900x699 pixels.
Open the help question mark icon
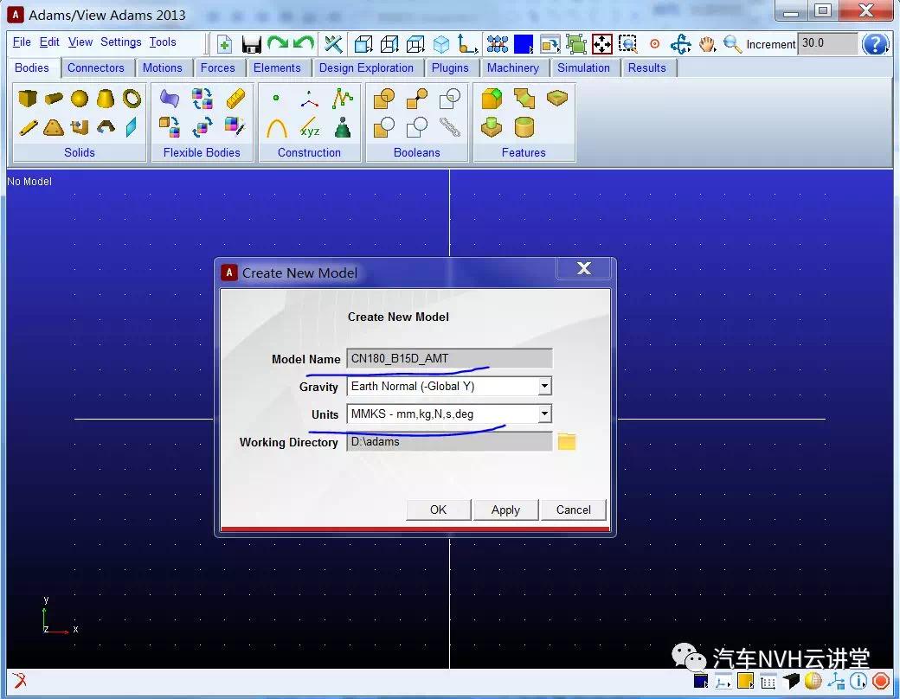[875, 44]
